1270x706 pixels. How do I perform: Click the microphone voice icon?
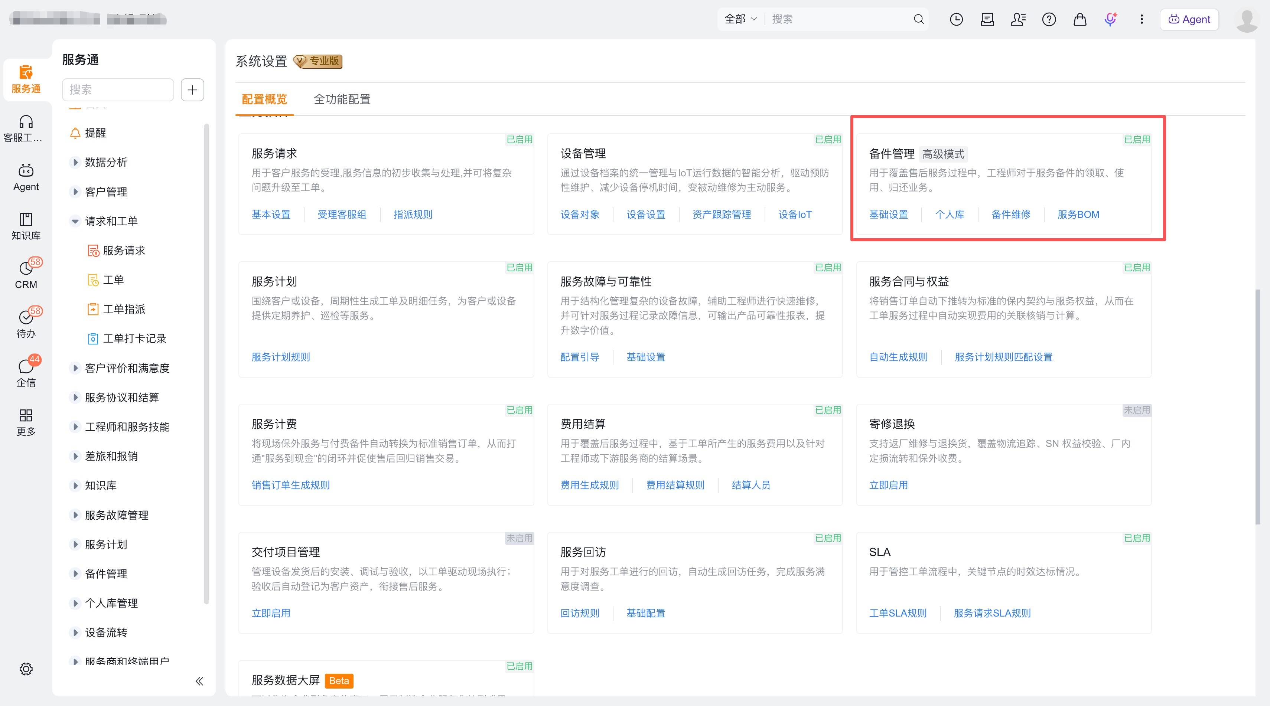1110,19
